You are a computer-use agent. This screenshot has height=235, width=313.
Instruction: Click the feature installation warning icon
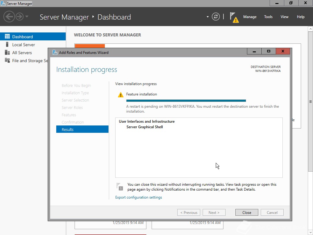[x=120, y=95]
